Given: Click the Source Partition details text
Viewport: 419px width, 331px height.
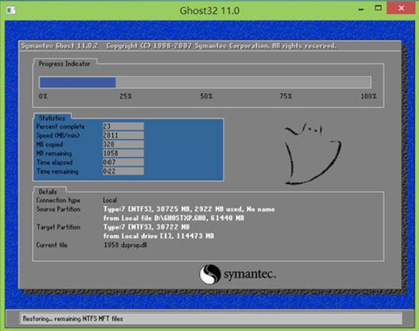Looking at the screenshot, I should point(187,209).
